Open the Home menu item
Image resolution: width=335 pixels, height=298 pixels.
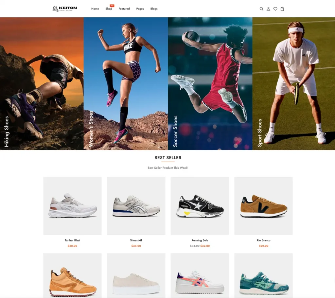(95, 9)
